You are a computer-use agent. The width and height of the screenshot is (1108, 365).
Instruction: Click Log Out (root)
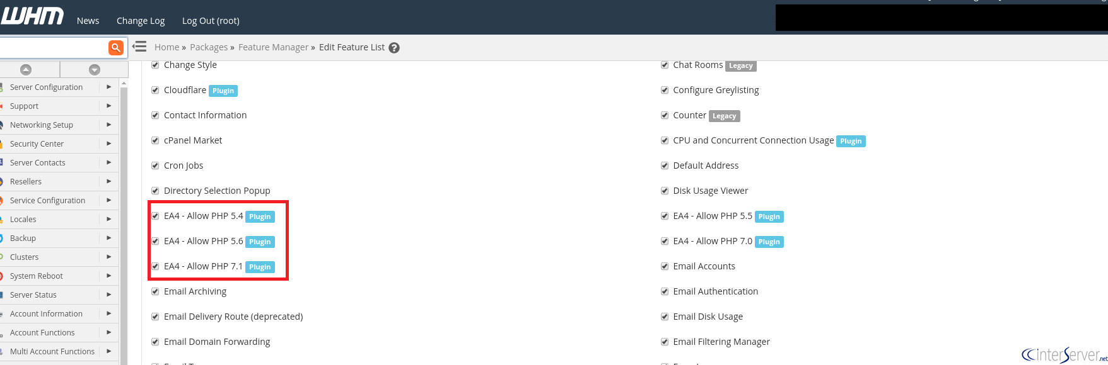(211, 21)
